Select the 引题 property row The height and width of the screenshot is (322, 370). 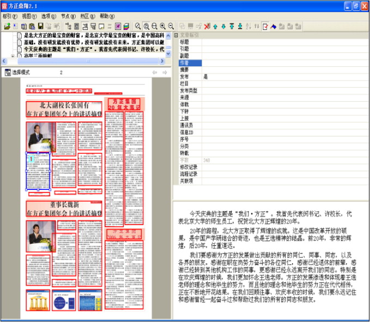tap(273, 49)
